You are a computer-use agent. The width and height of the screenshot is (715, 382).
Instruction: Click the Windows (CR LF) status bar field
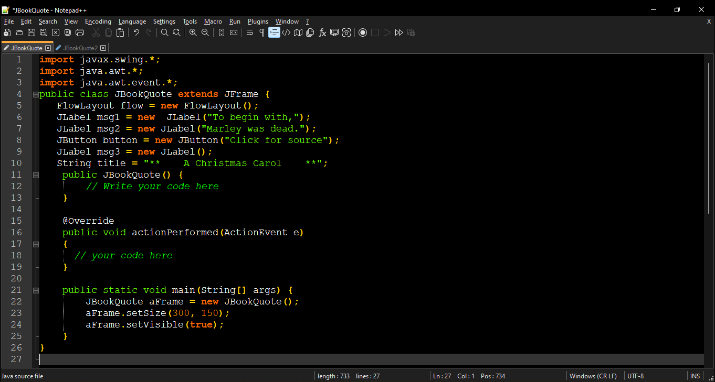click(x=593, y=376)
